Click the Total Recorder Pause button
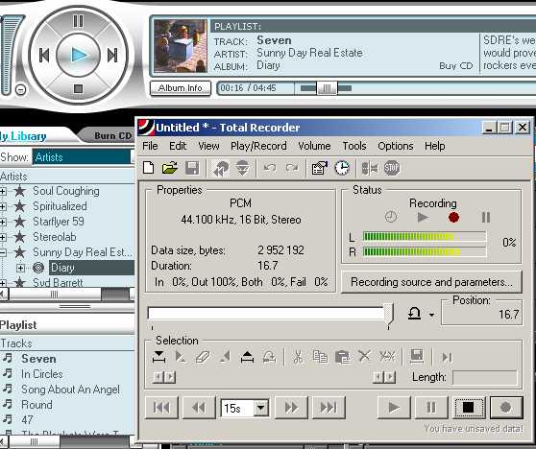Screen dimensions: 536x449 tap(431, 408)
